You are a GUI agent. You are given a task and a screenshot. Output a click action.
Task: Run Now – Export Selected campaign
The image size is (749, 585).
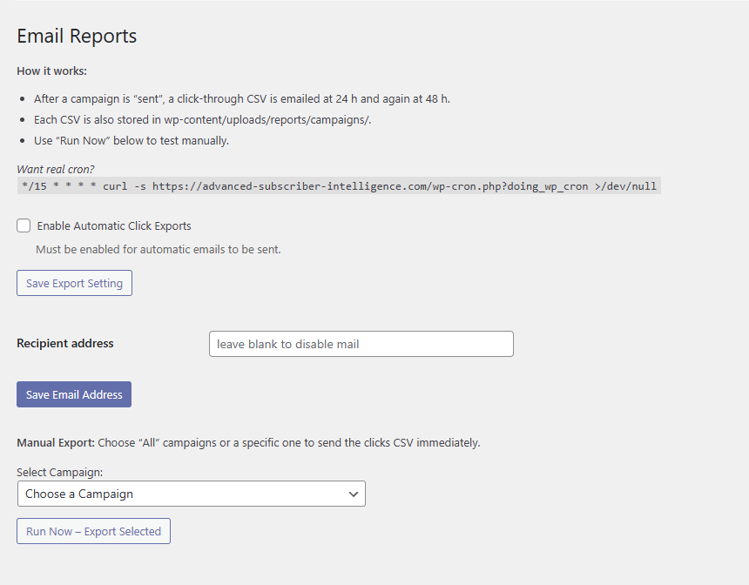pos(93,531)
